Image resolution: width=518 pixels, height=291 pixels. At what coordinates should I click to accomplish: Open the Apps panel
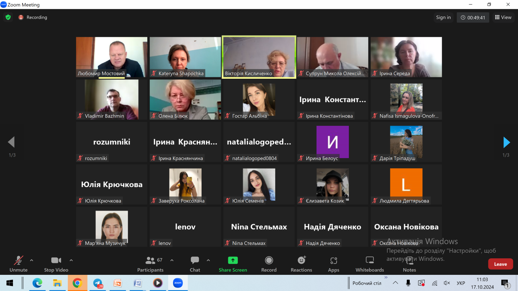[x=334, y=264]
